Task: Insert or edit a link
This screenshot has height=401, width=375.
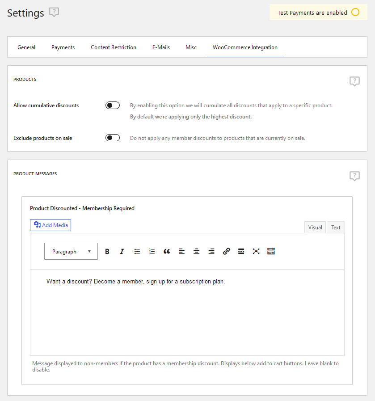Action: 226,251
